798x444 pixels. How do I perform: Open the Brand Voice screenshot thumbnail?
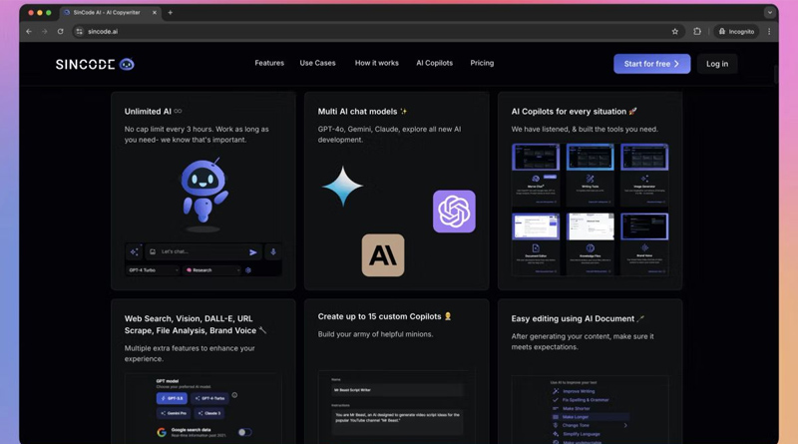coord(644,226)
